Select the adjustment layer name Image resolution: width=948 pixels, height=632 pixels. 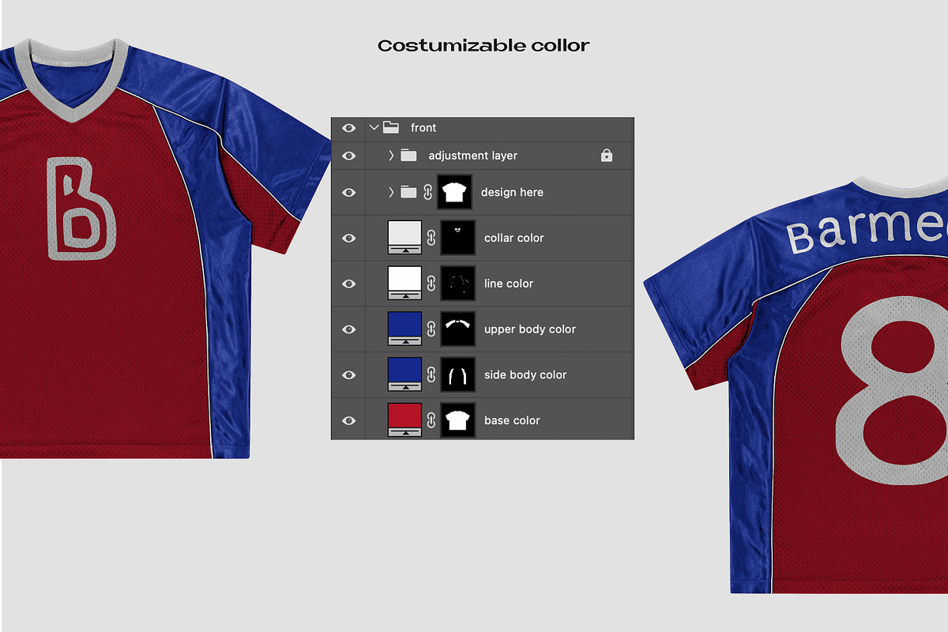click(473, 156)
